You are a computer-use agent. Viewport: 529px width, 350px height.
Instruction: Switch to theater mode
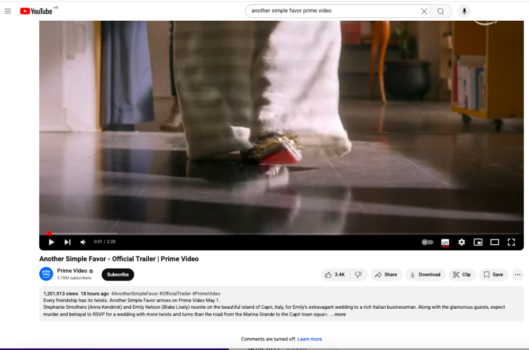pos(495,242)
